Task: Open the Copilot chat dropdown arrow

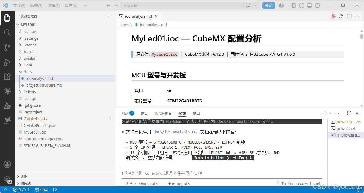Action: 256,5
